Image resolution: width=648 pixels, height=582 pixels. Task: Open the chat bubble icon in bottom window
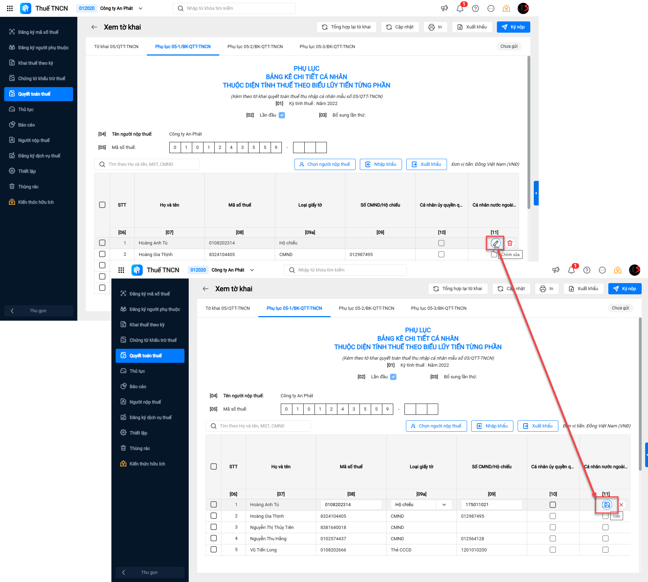(x=602, y=270)
